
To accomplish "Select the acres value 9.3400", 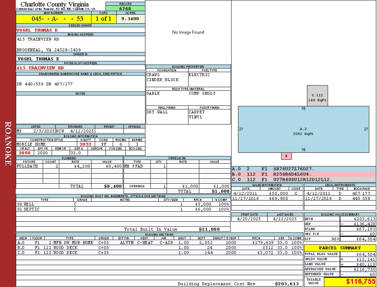I will coord(130,19).
